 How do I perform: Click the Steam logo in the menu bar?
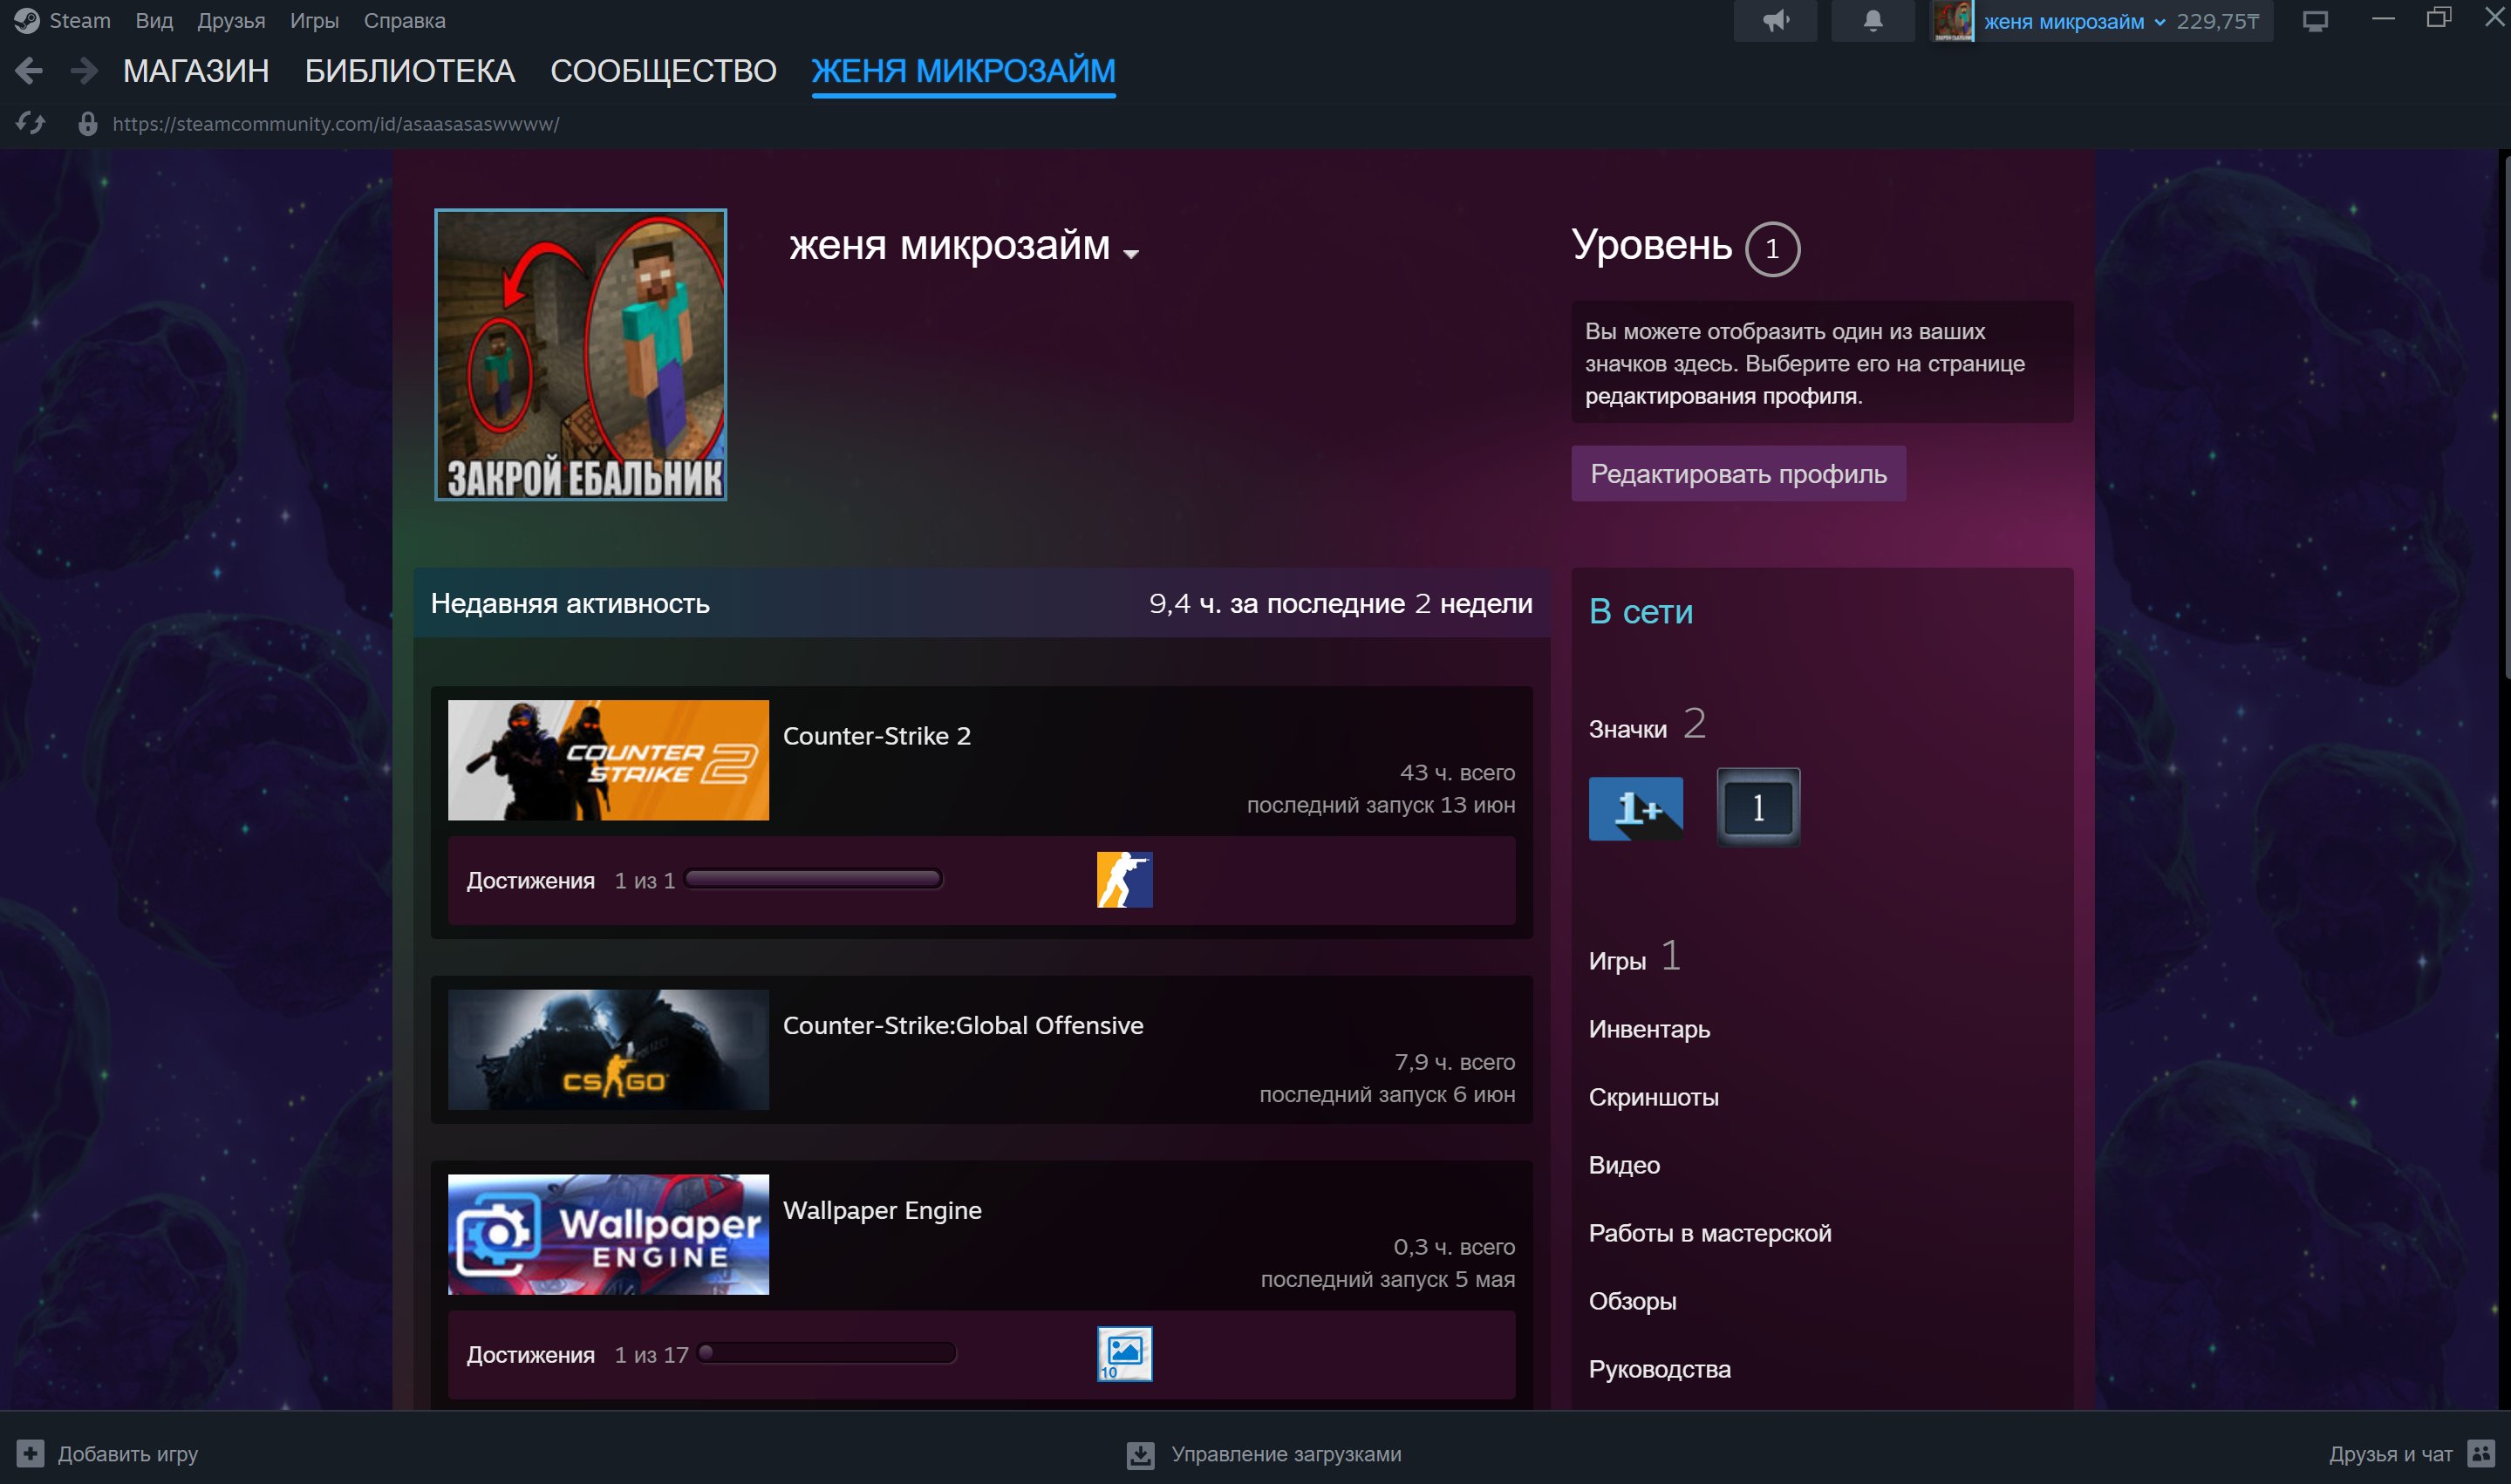coord(27,21)
